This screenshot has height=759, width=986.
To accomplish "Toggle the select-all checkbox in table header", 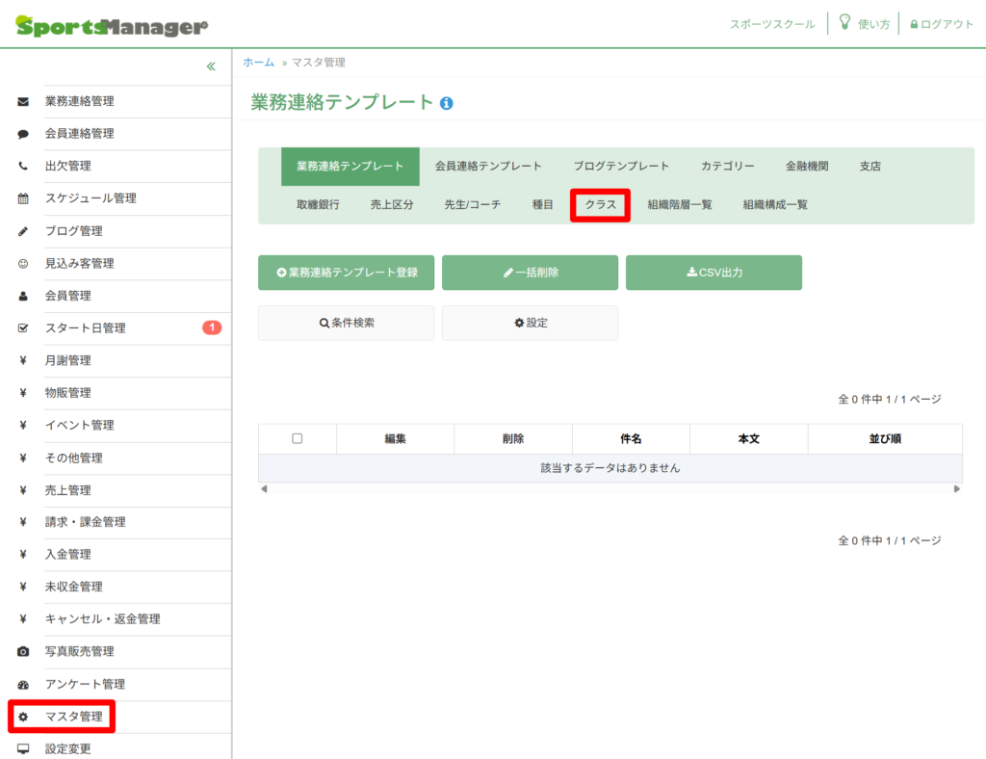I will (297, 438).
